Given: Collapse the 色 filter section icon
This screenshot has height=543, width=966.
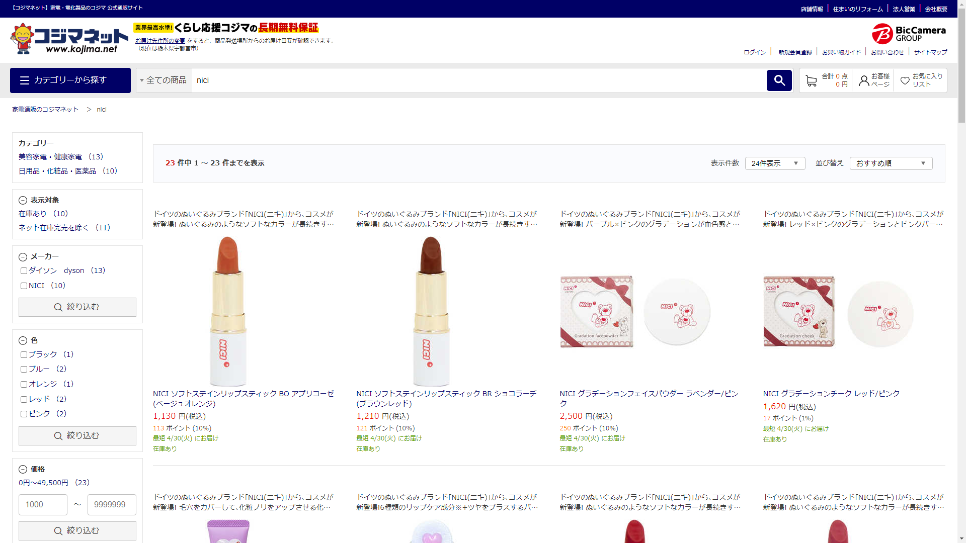Looking at the screenshot, I should coord(23,340).
